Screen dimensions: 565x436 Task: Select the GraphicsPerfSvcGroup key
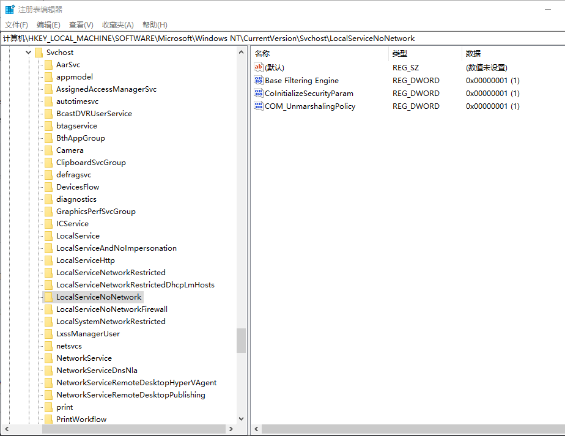click(96, 212)
